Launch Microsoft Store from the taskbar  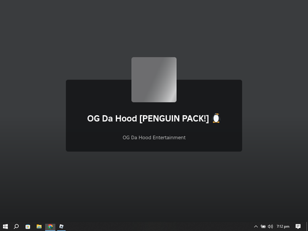click(28, 227)
